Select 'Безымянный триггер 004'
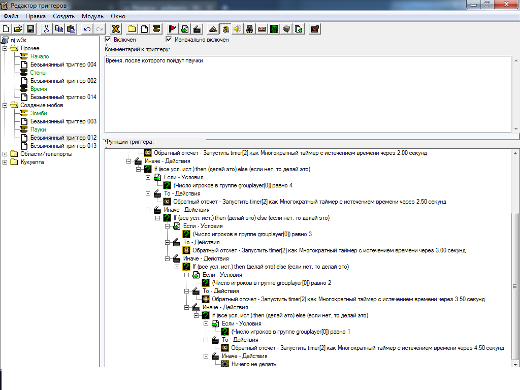This screenshot has width=520, height=390. (x=63, y=64)
